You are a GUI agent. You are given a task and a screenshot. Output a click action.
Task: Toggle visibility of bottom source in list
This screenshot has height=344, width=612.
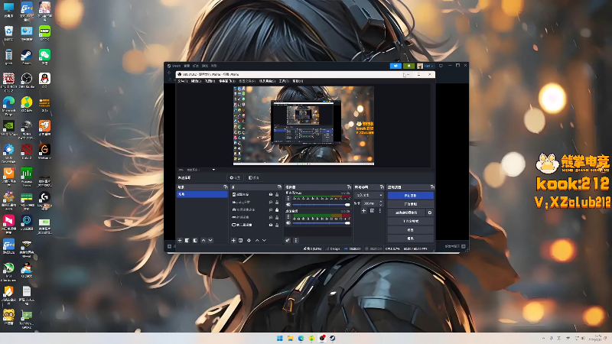(x=271, y=225)
